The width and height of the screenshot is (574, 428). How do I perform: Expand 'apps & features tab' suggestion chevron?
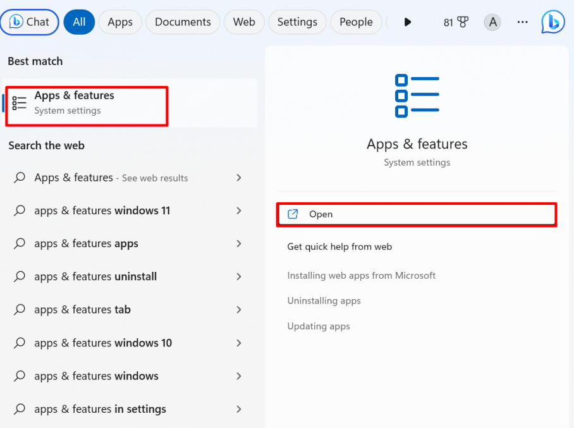tap(239, 310)
